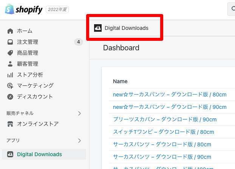Open サーカスパンツ ダウンロード版 / 90cm link

click(x=162, y=157)
